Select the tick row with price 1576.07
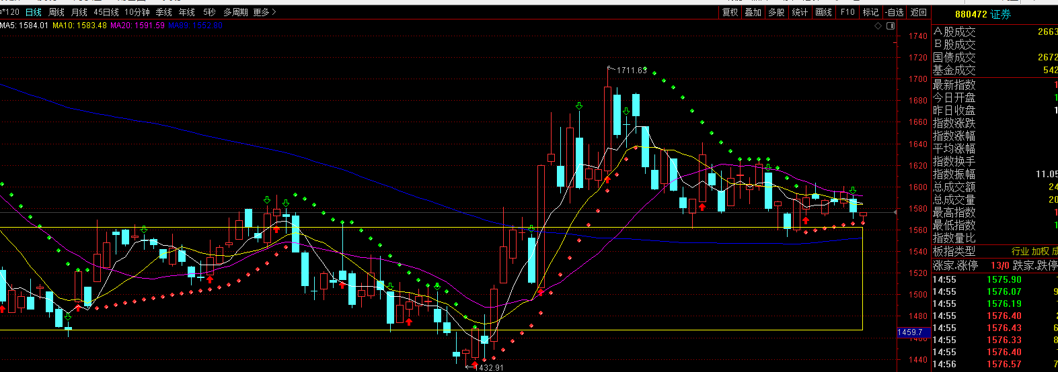Screen dimensions: 1058x372 pyautogui.click(x=995, y=291)
